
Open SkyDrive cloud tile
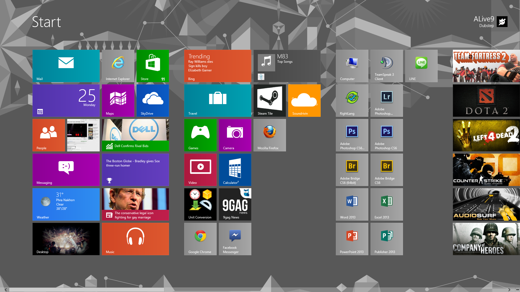[x=152, y=100]
